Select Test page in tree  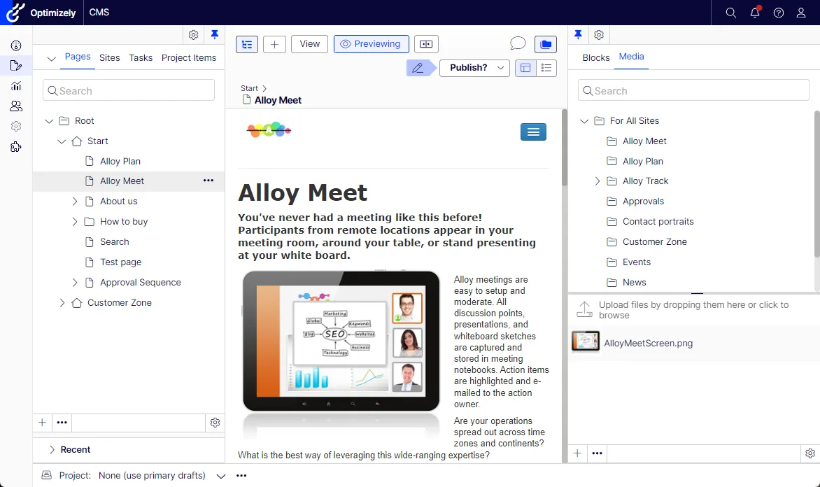coord(121,262)
